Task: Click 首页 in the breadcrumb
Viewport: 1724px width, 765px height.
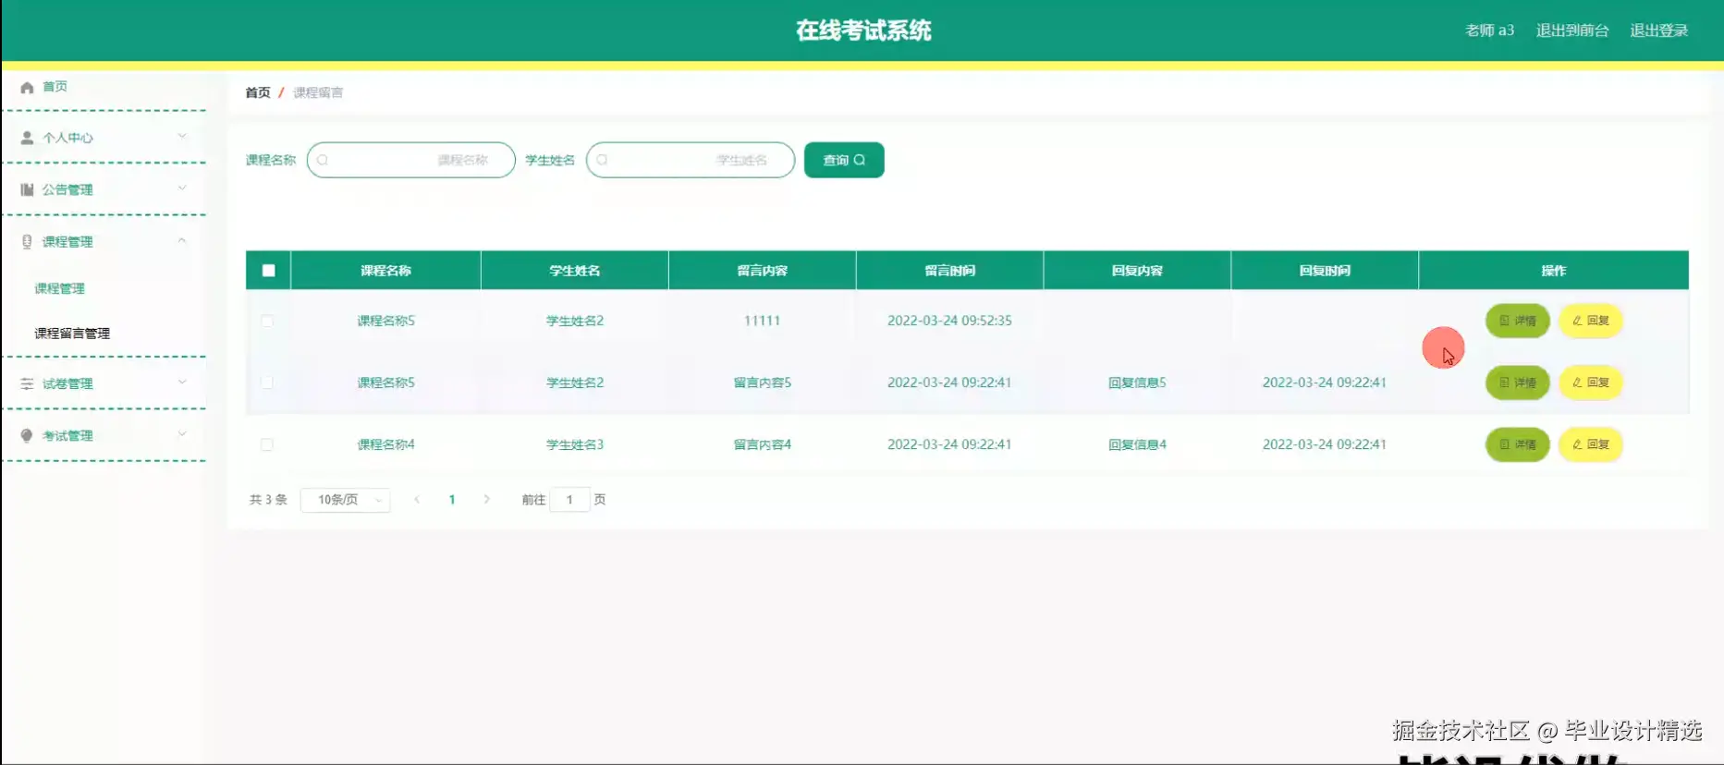Action: pyautogui.click(x=258, y=92)
